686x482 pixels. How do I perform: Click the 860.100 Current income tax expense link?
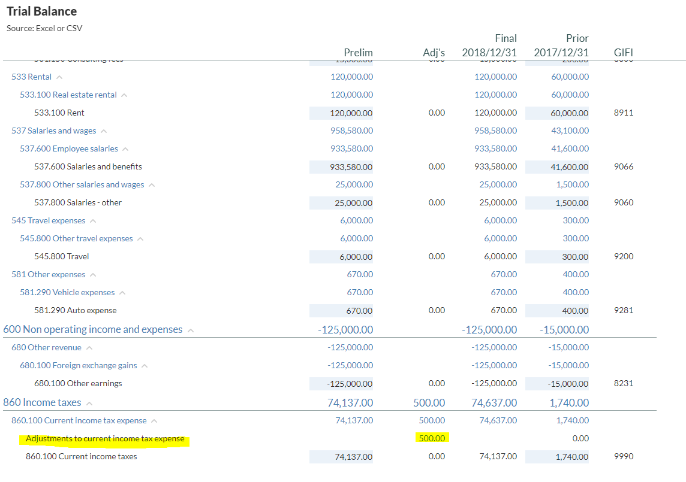(79, 420)
